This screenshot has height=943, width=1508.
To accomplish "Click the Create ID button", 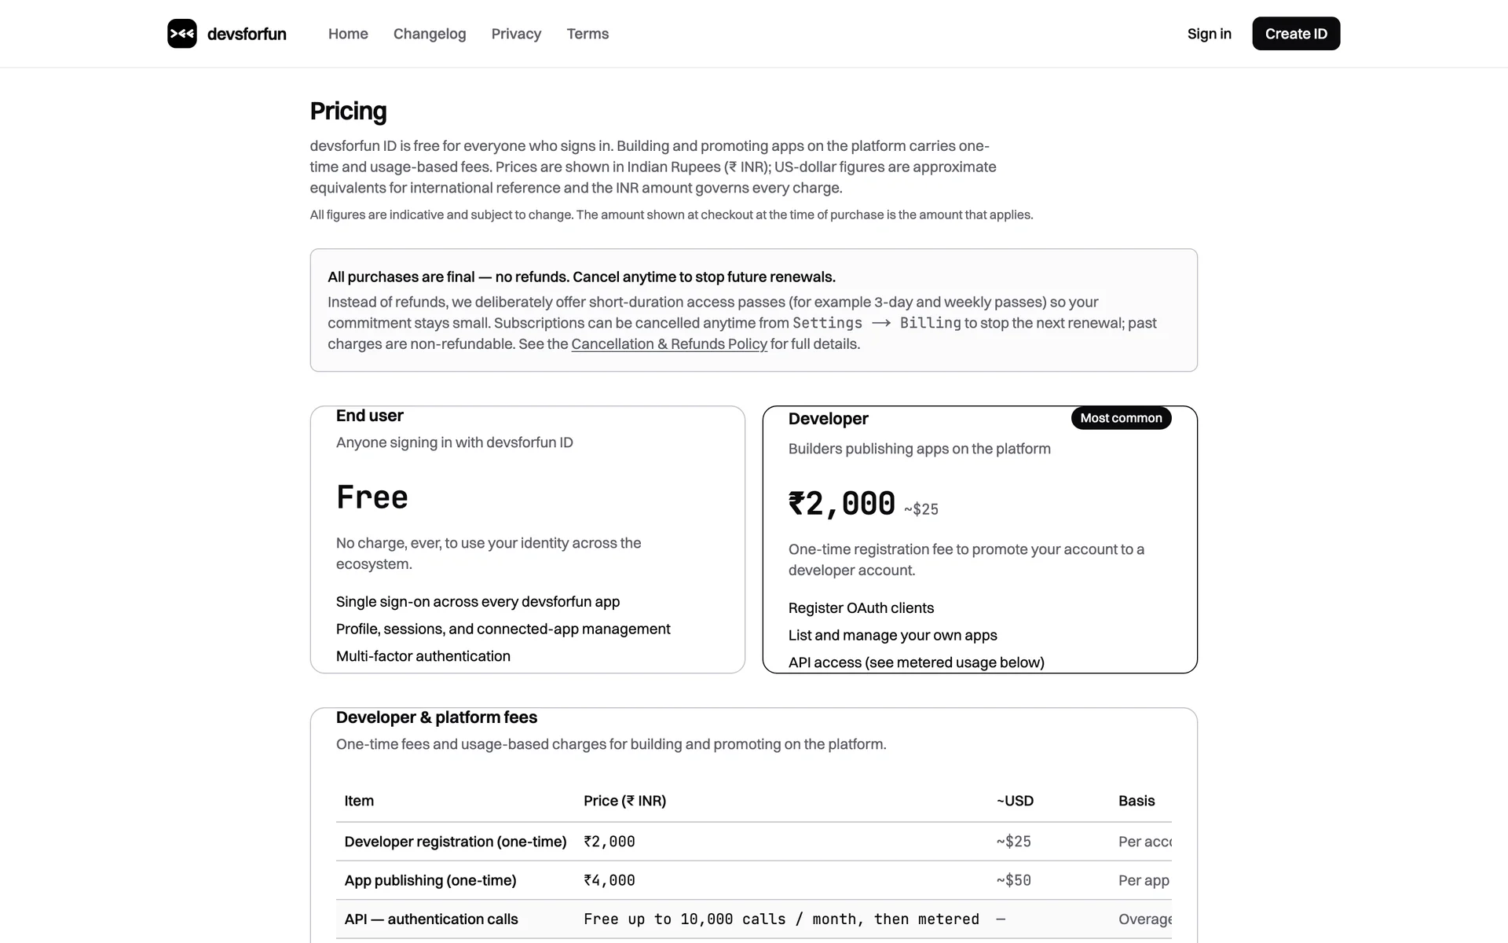I will (1296, 34).
